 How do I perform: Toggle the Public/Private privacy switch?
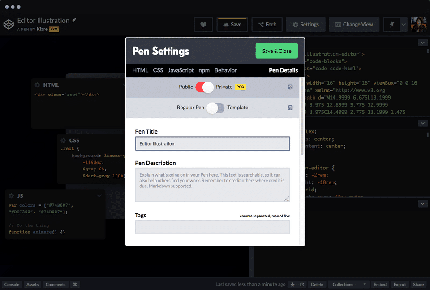click(x=204, y=87)
